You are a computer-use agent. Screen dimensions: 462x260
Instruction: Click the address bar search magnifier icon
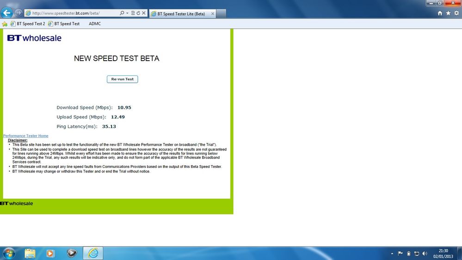(x=122, y=13)
